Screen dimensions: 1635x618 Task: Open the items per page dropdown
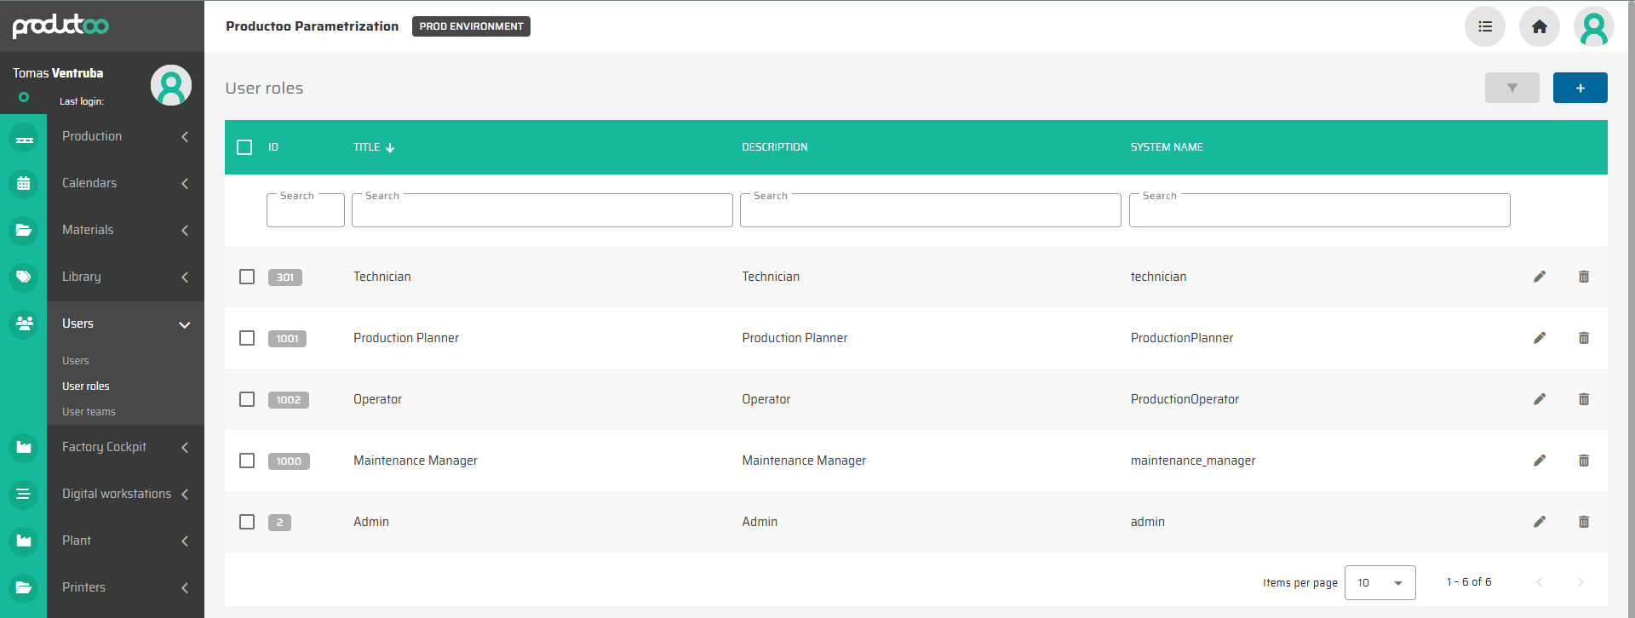tap(1380, 583)
